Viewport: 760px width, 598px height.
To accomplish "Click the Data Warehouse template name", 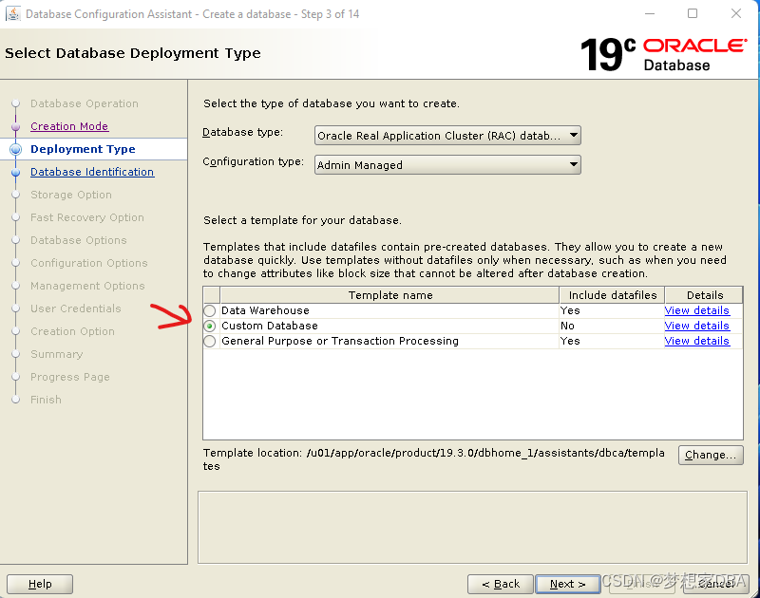I will click(x=265, y=310).
